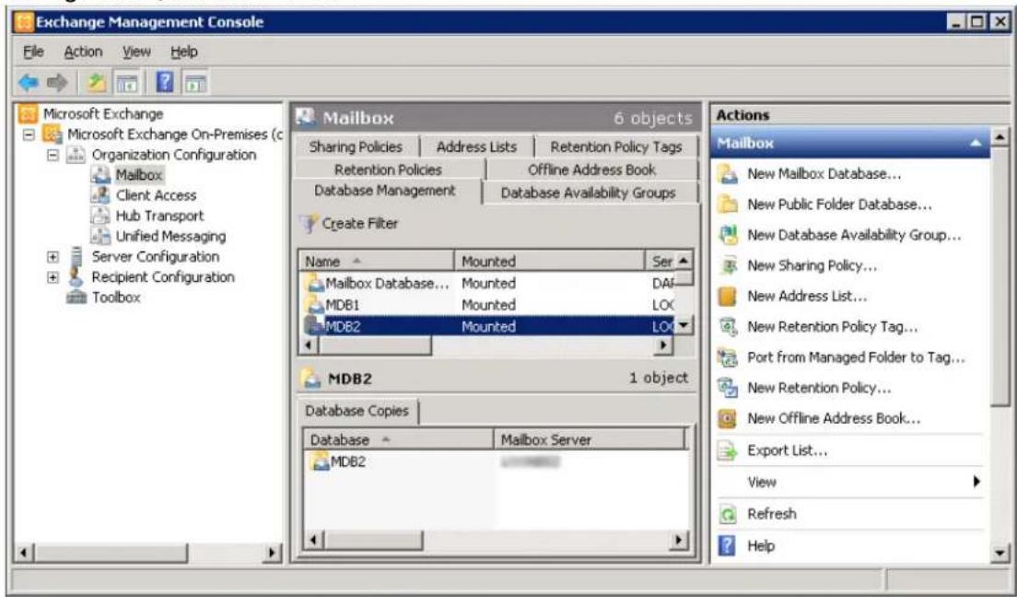The width and height of the screenshot is (1017, 597).
Task: Click the New Retention Policy Tag icon
Action: [x=728, y=327]
